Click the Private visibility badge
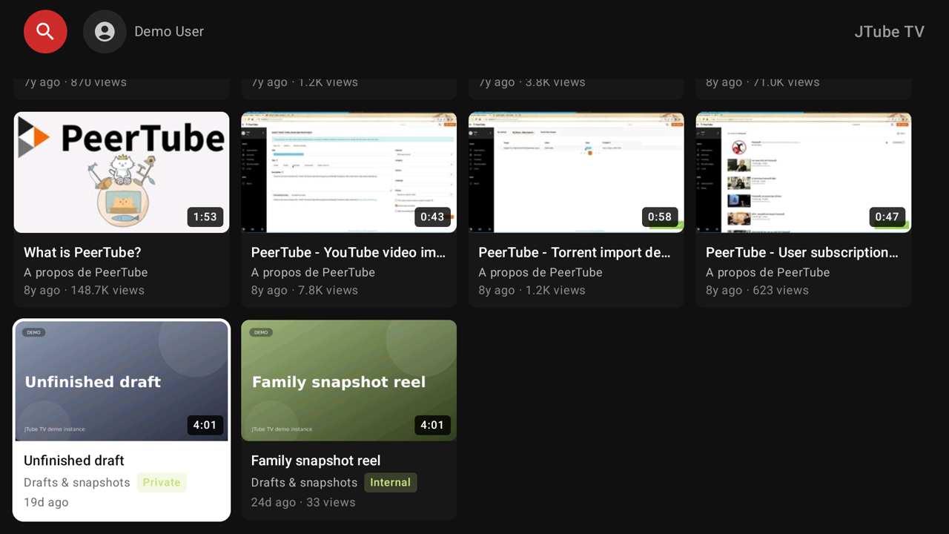This screenshot has height=534, width=949. pyautogui.click(x=162, y=482)
